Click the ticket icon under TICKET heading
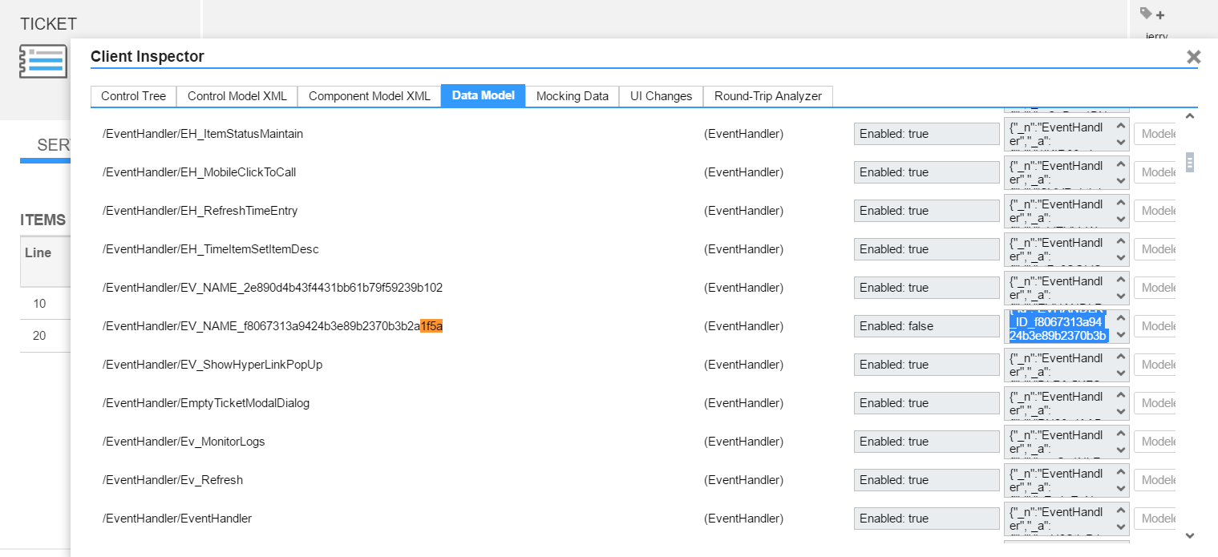This screenshot has height=557, width=1218. (43, 62)
